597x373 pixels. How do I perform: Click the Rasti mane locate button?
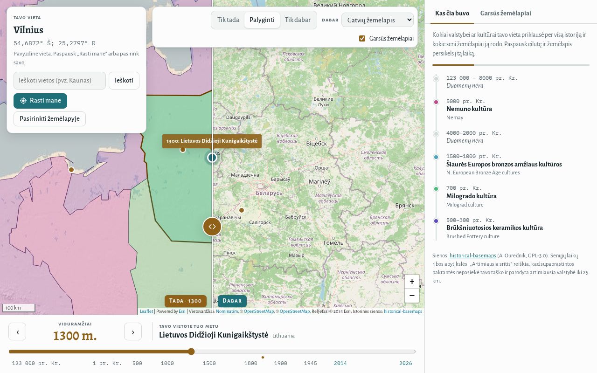(x=40, y=101)
